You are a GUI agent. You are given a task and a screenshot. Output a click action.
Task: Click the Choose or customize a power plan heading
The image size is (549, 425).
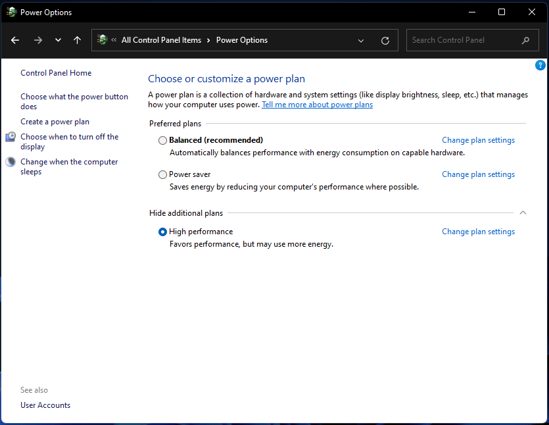click(226, 79)
